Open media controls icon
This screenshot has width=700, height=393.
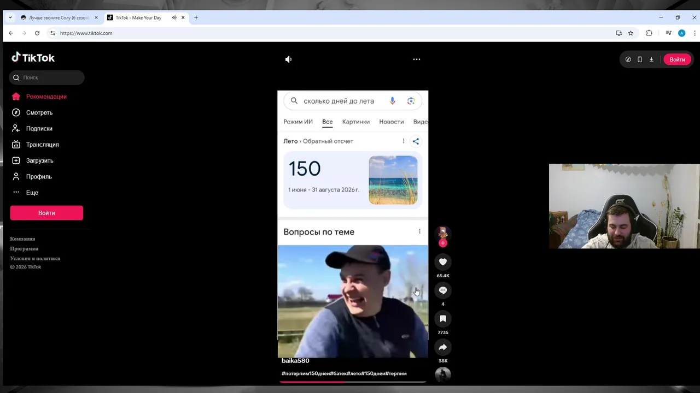pos(668,33)
